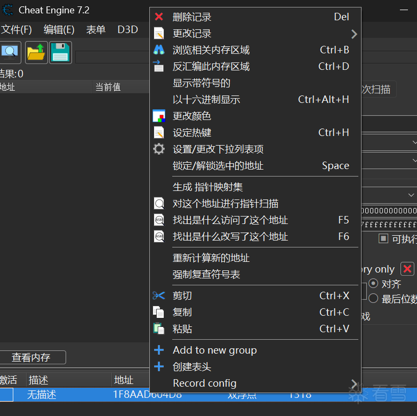This screenshot has width=417, height=416.
Task: Click the Cheat Engine logo icon
Action: tap(7, 10)
